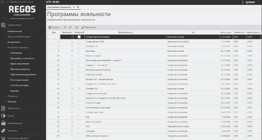Click the green refresh icon
The image size is (262, 140).
click(x=76, y=28)
